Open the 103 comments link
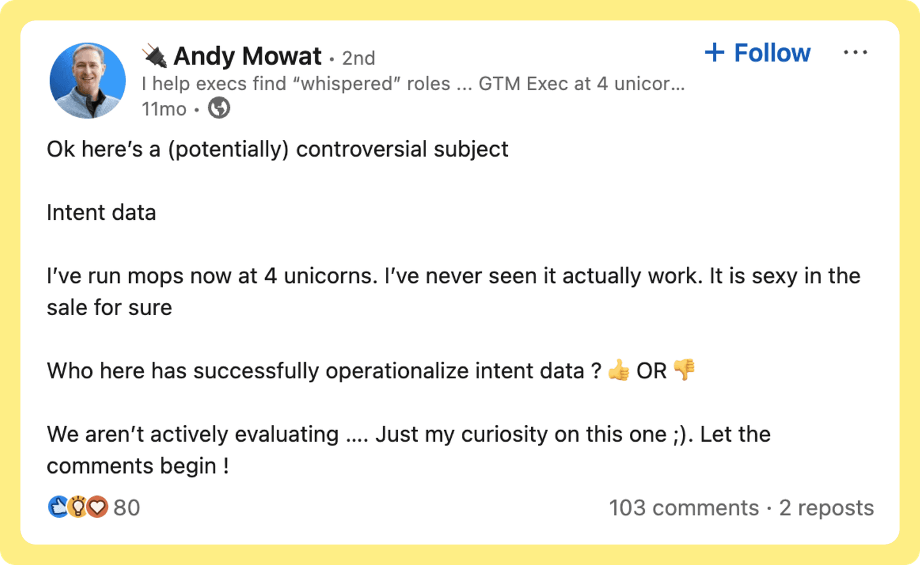Viewport: 920px width, 565px height. (x=684, y=507)
